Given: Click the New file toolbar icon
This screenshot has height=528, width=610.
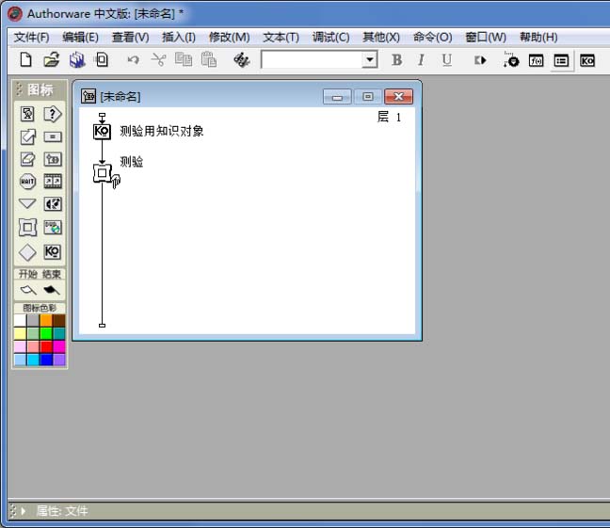Looking at the screenshot, I should (25, 60).
